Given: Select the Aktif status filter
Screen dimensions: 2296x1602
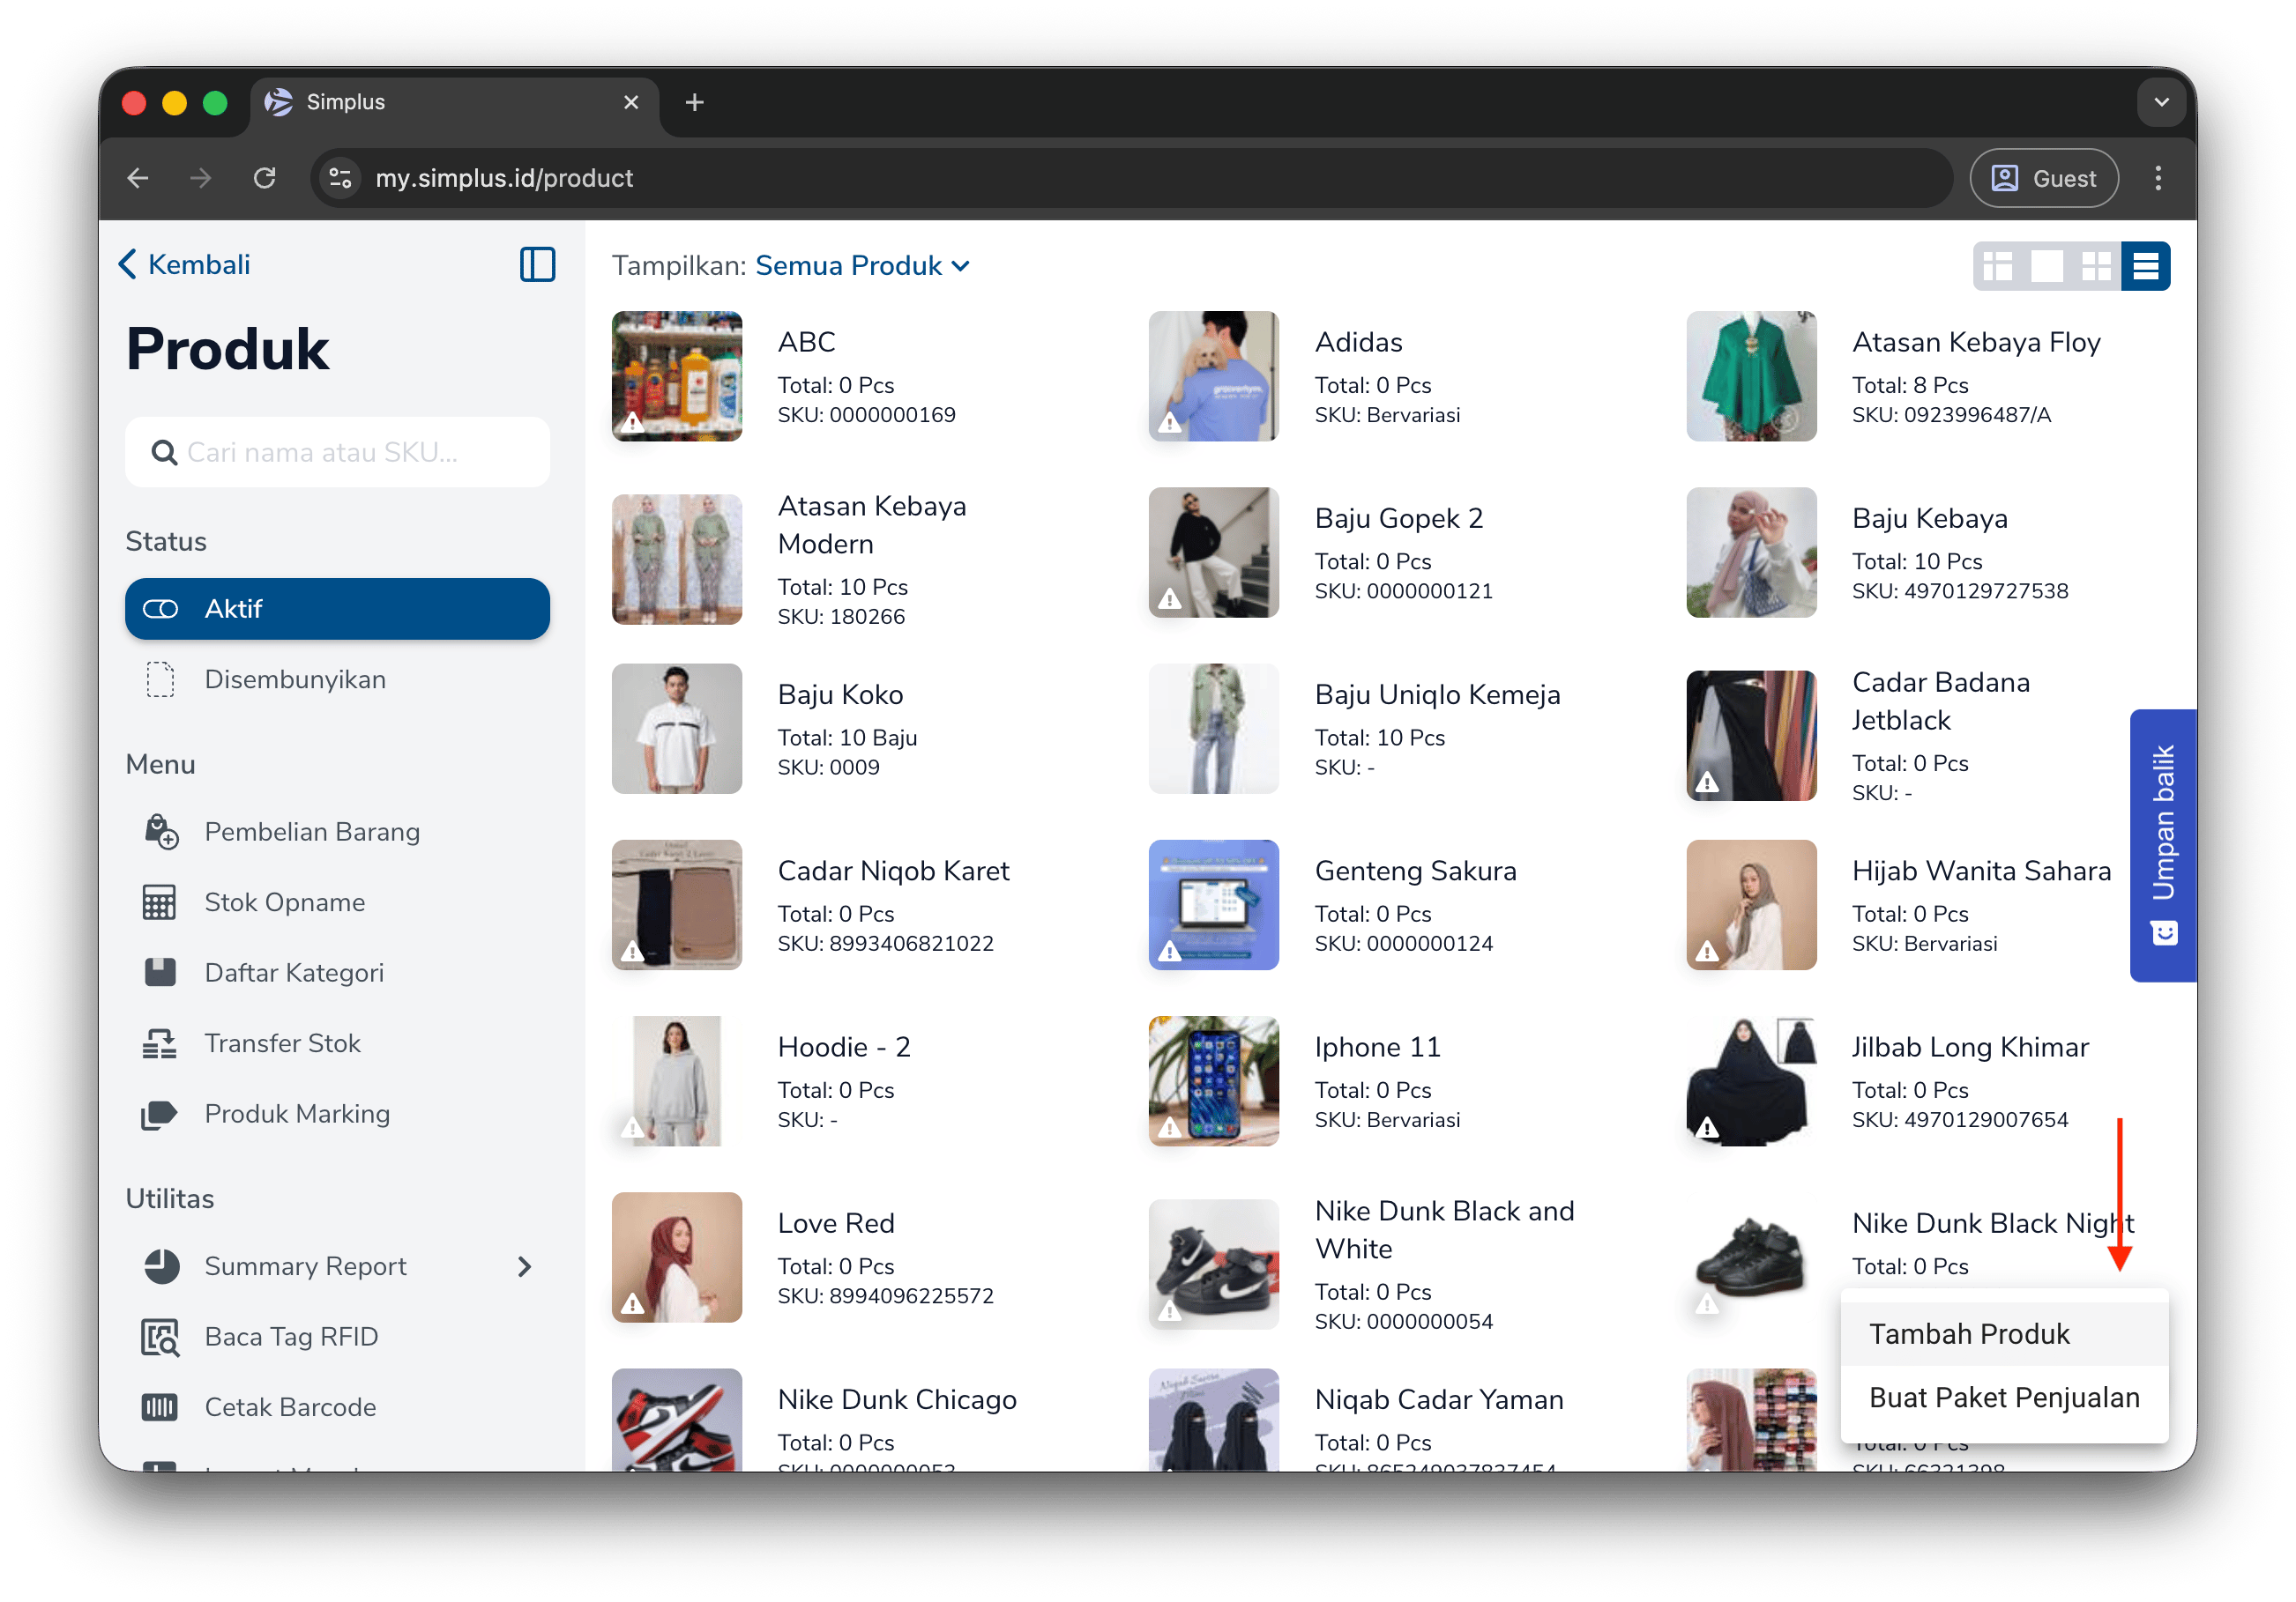Looking at the screenshot, I should pos(337,609).
